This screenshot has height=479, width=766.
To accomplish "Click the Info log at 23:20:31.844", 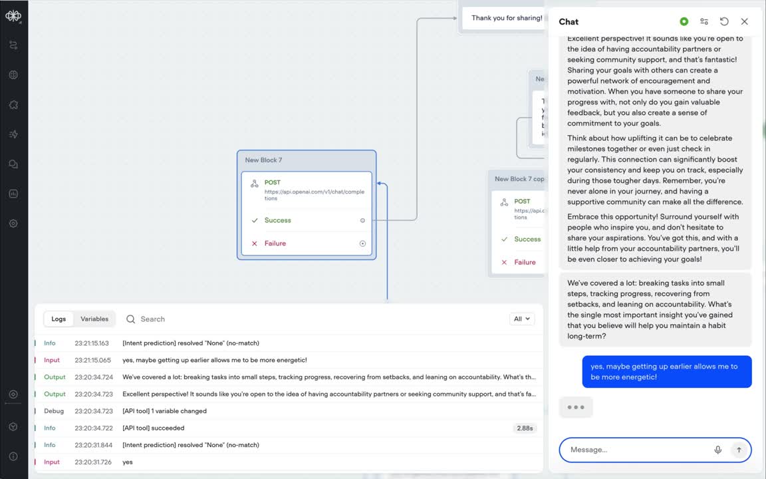I will point(289,445).
